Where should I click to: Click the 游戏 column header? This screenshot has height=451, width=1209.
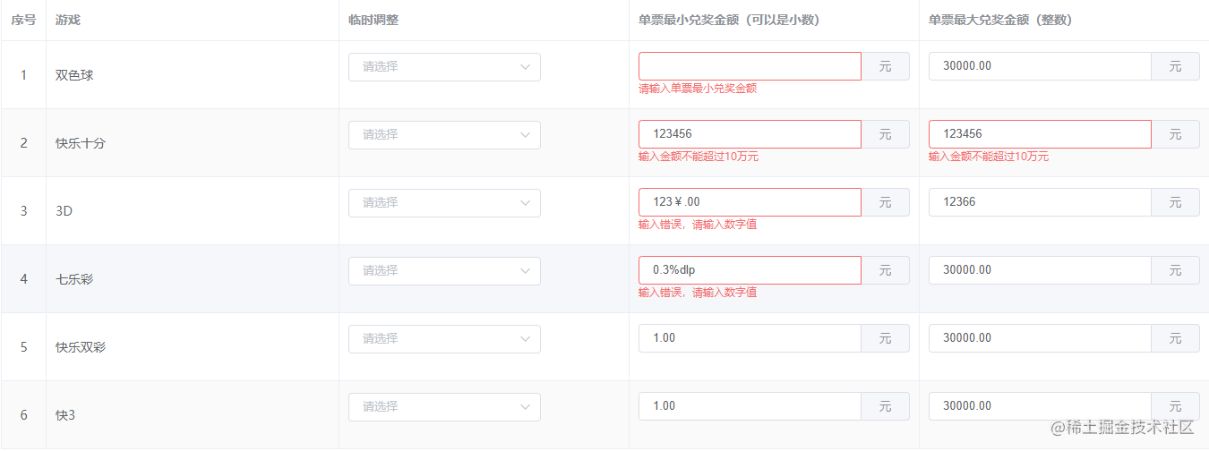click(68, 21)
